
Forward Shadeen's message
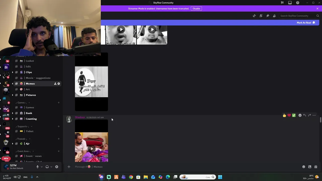click(309, 115)
